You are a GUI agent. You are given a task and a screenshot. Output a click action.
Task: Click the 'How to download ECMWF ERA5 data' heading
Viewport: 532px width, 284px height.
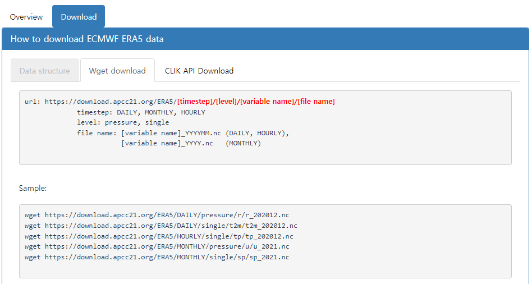[x=87, y=39]
